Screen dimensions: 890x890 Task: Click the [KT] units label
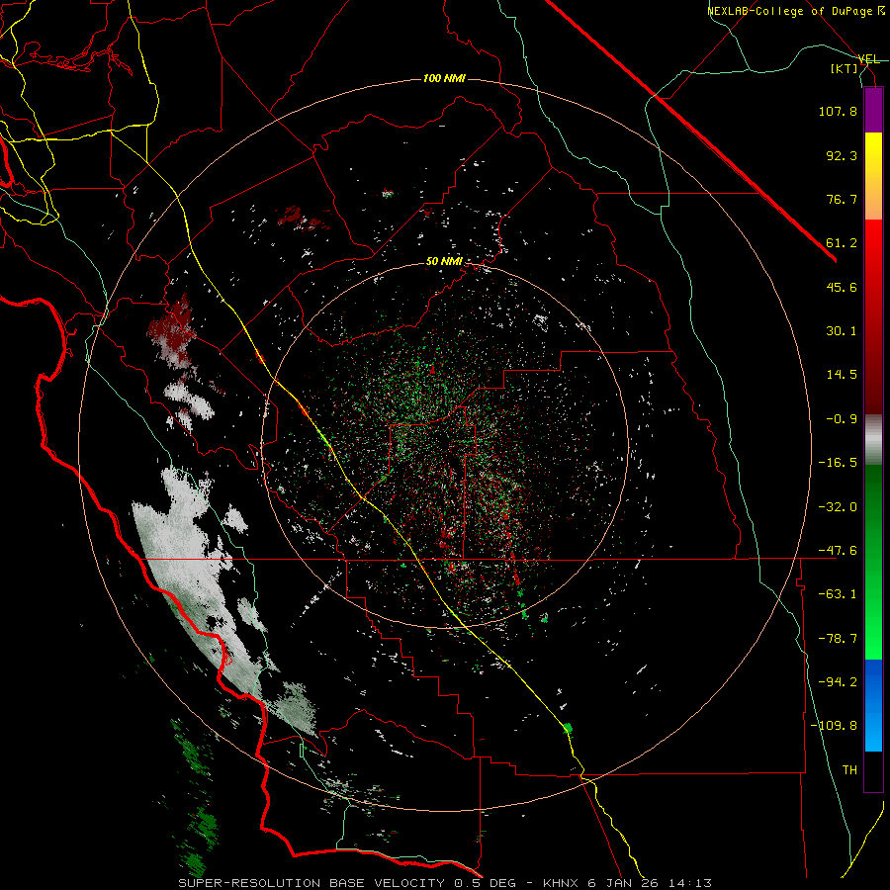coord(845,68)
